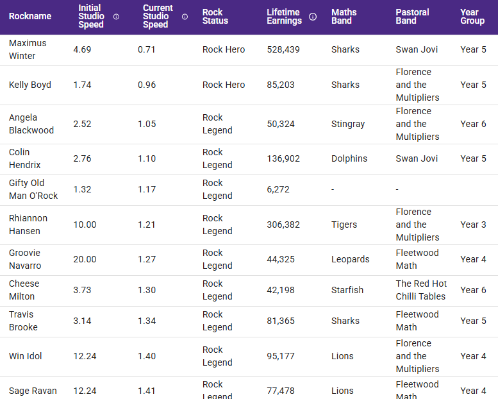The image size is (498, 399).
Task: Click the Maths Band column header
Action: (x=344, y=17)
